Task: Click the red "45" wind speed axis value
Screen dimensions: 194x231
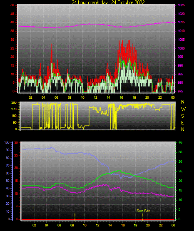Action: [x=12, y=14]
